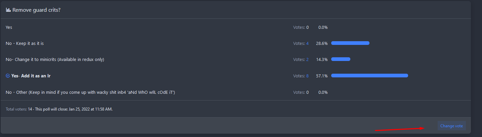Select the "No - Other" poll option

90,92
